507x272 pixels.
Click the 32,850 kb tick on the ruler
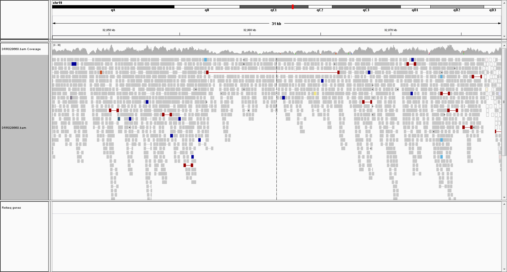point(109,33)
